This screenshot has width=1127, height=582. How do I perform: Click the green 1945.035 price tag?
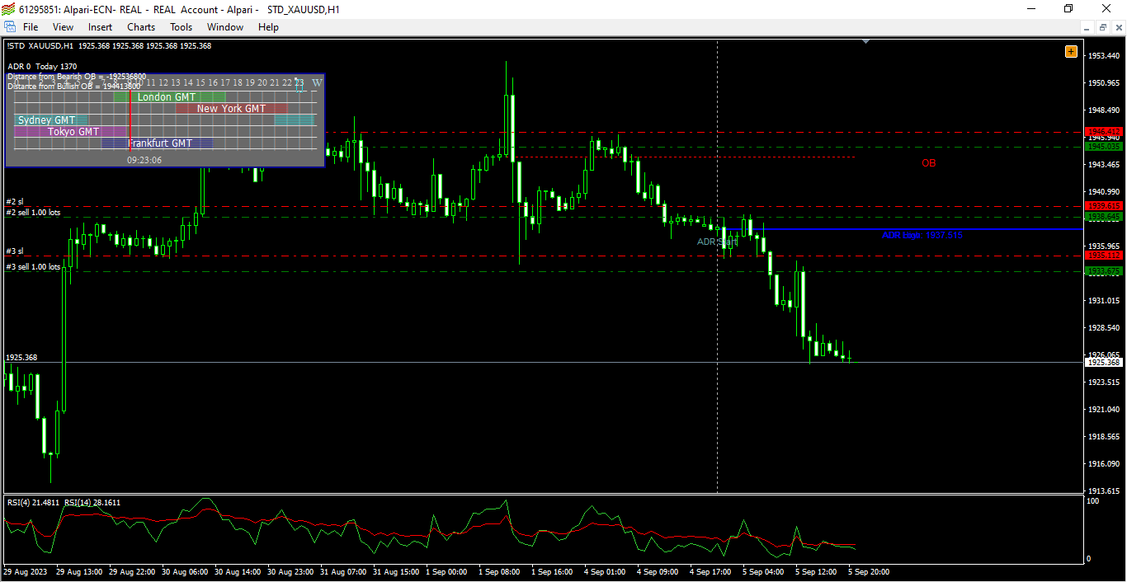[x=1104, y=146]
